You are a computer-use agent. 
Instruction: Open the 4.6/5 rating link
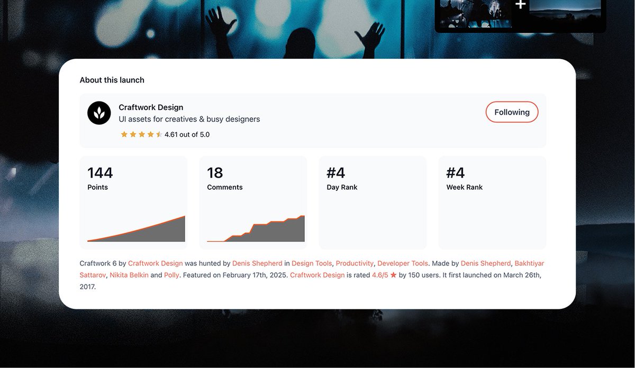tap(380, 275)
